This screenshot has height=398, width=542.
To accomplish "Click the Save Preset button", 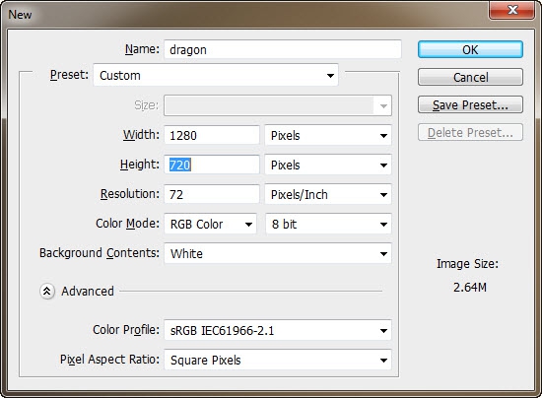I will point(470,104).
